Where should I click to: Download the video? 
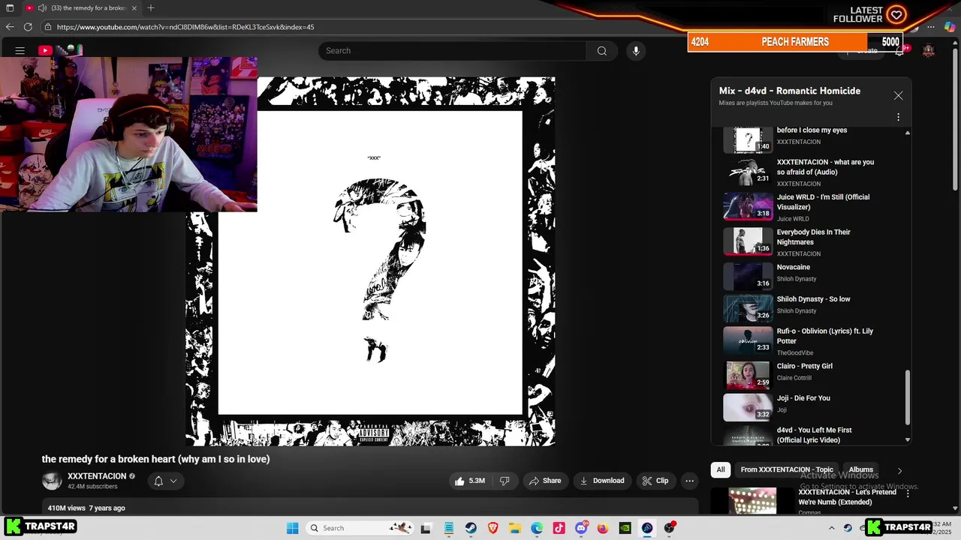602,481
